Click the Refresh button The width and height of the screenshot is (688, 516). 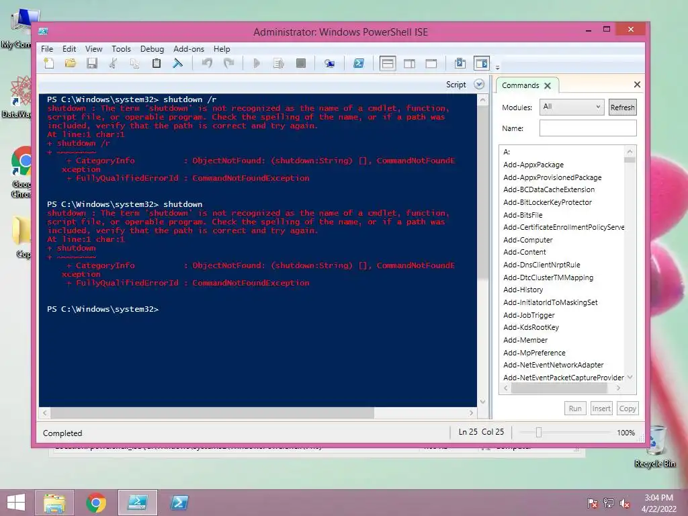622,107
